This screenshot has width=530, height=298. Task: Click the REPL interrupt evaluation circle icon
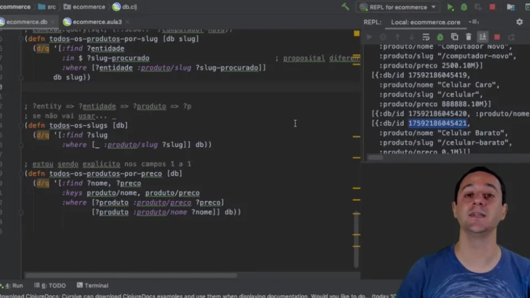[x=383, y=37]
